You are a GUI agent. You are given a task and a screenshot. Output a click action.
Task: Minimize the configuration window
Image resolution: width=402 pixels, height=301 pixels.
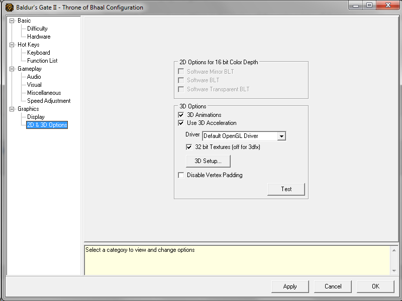pyautogui.click(x=356, y=6)
